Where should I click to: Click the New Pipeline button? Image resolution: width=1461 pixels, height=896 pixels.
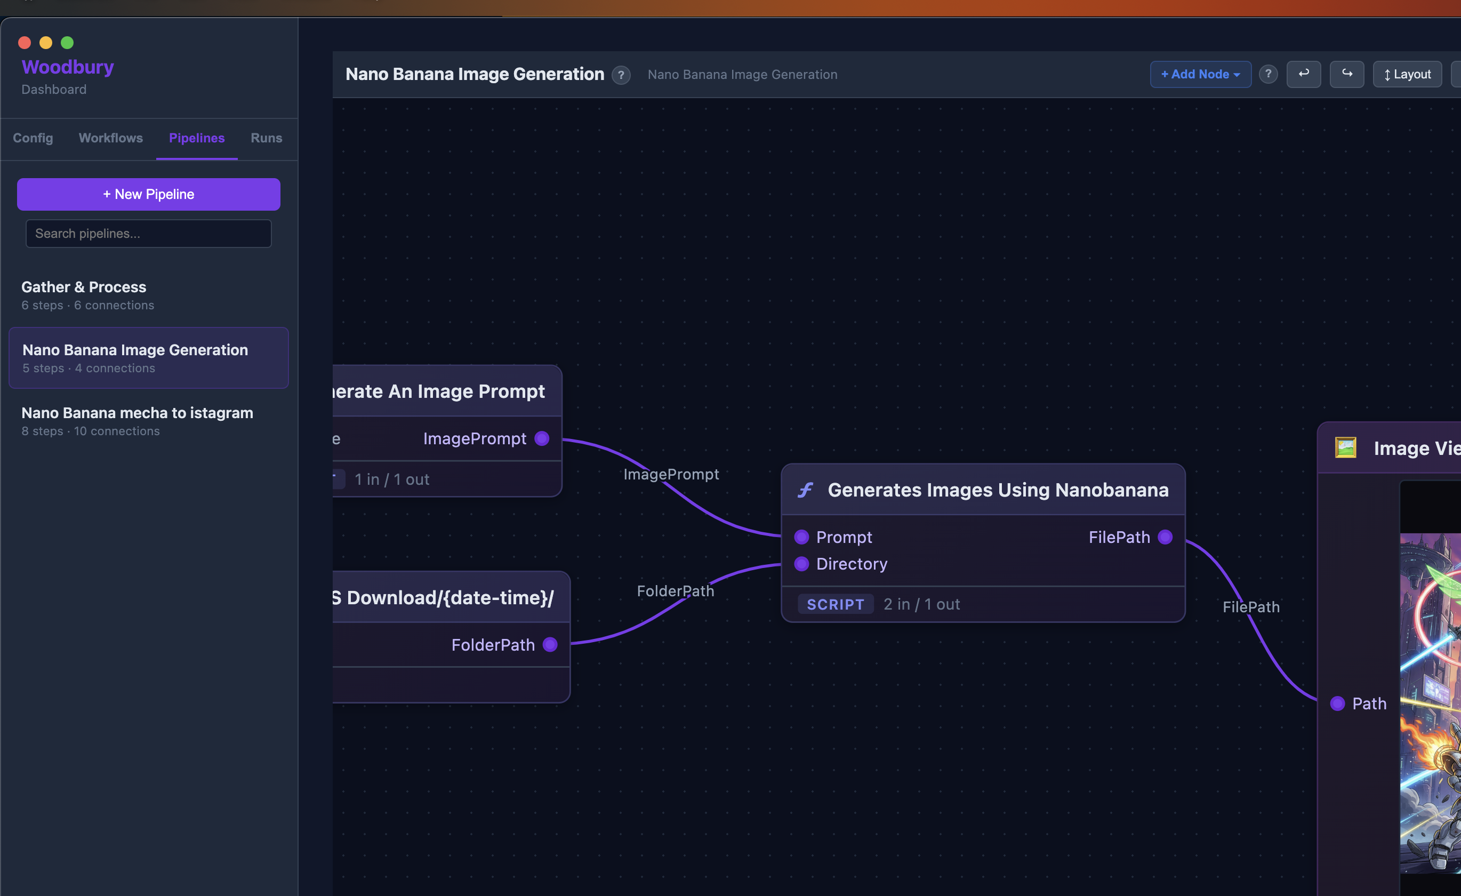148,194
